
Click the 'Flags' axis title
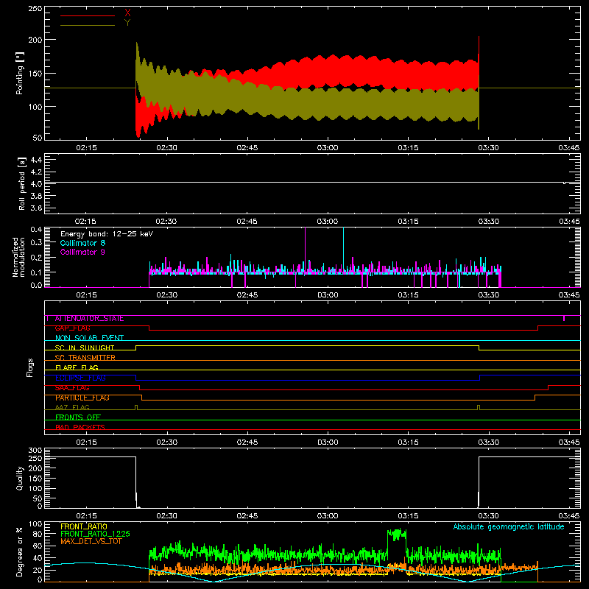29,367
